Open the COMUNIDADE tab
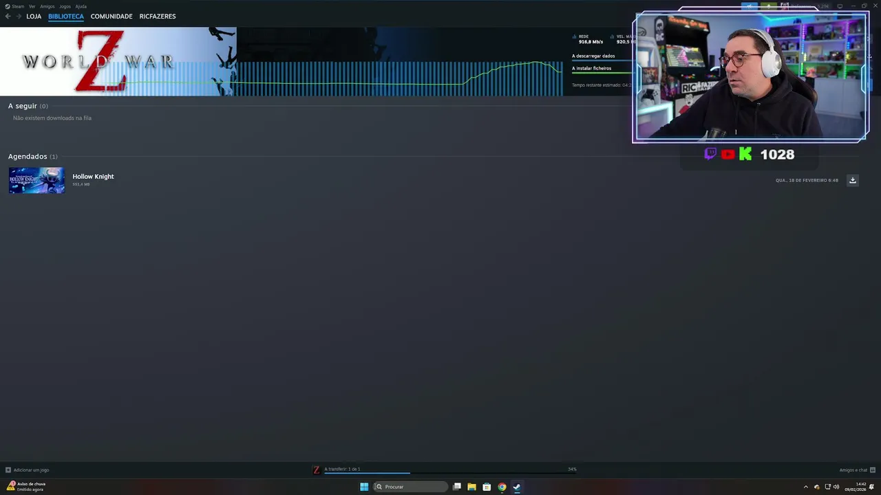The width and height of the screenshot is (881, 495). click(x=112, y=16)
